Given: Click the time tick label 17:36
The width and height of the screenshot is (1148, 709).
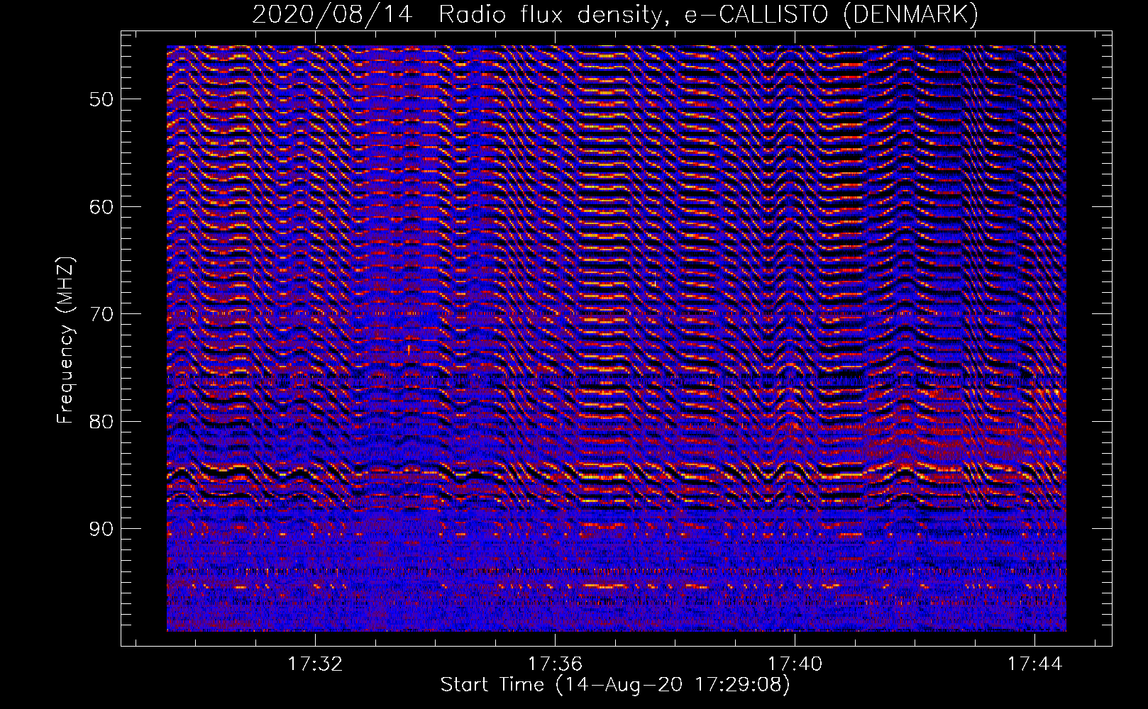Looking at the screenshot, I should 555,664.
